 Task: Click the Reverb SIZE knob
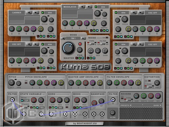[136, 96]
